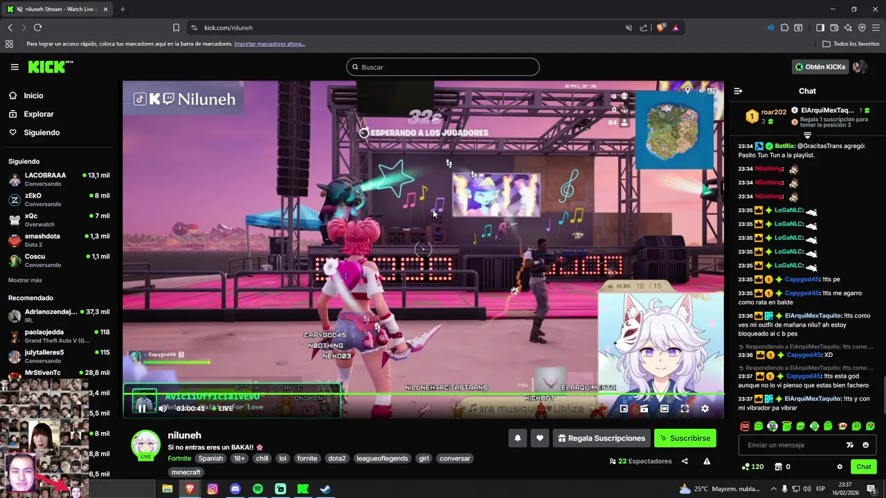
Task: Open channel points balance showing 120
Action: [x=752, y=467]
